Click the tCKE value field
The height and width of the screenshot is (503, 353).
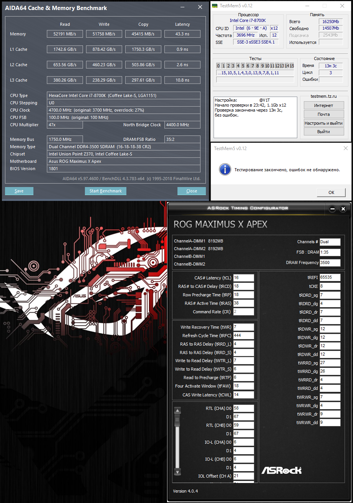330,286
